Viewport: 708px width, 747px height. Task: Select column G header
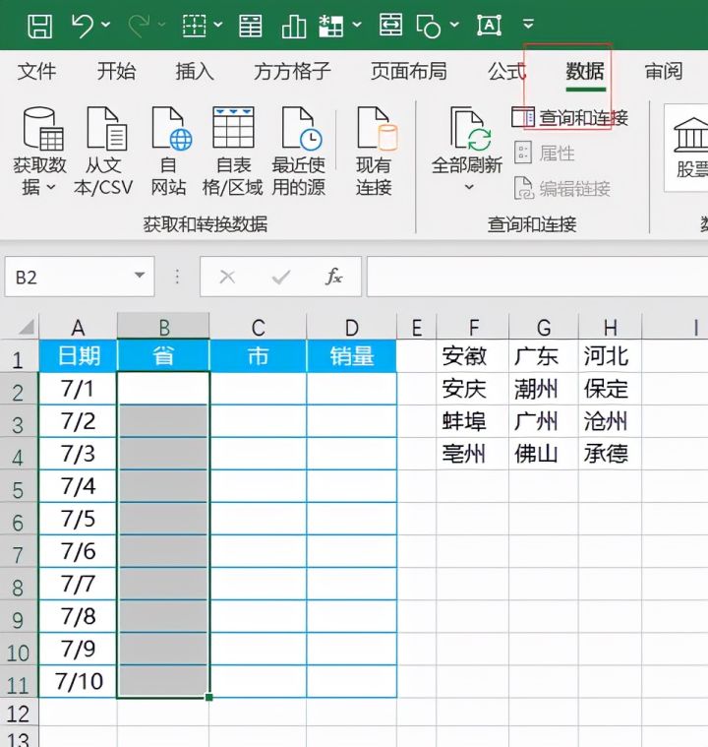coord(544,327)
